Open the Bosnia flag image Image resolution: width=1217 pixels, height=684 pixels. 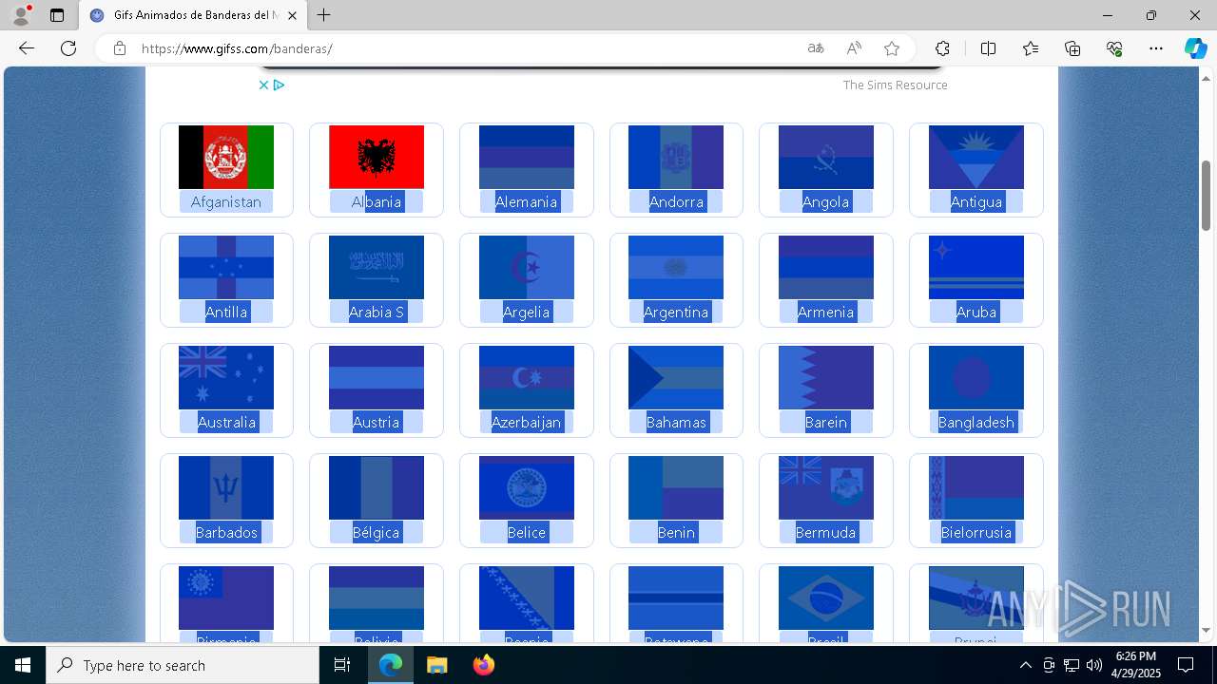527,598
